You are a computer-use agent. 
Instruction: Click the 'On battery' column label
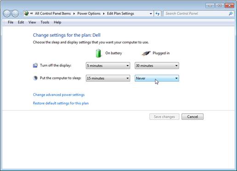[114, 53]
